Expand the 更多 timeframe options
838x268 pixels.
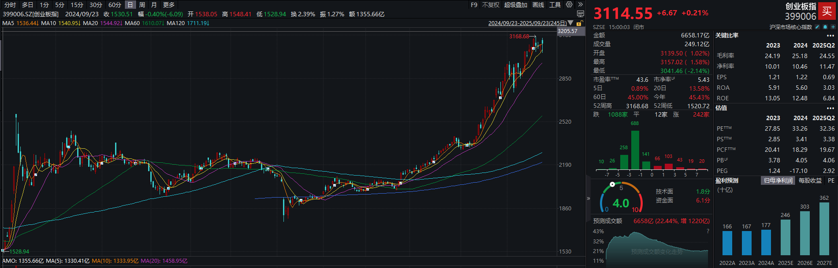click(169, 5)
